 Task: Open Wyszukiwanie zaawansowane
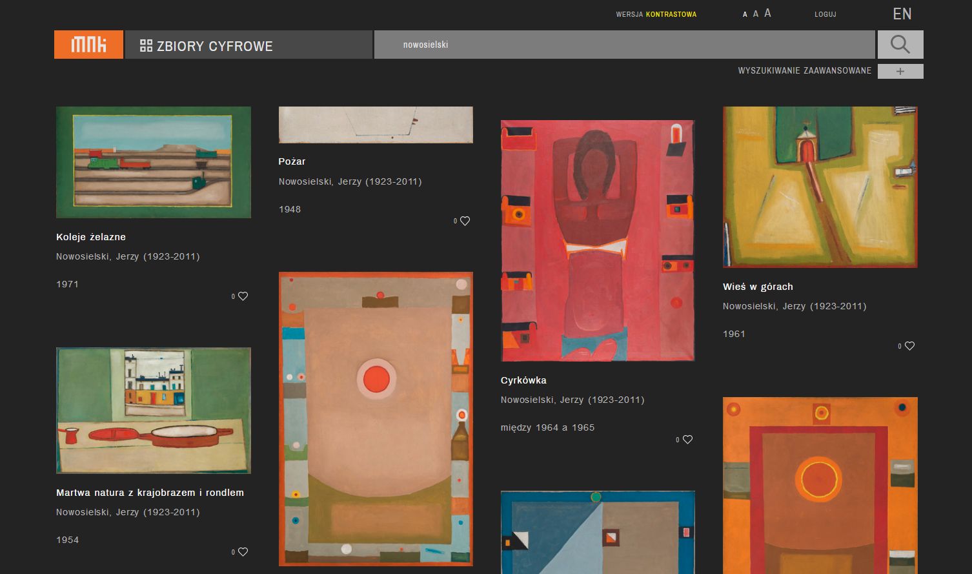[x=804, y=71]
